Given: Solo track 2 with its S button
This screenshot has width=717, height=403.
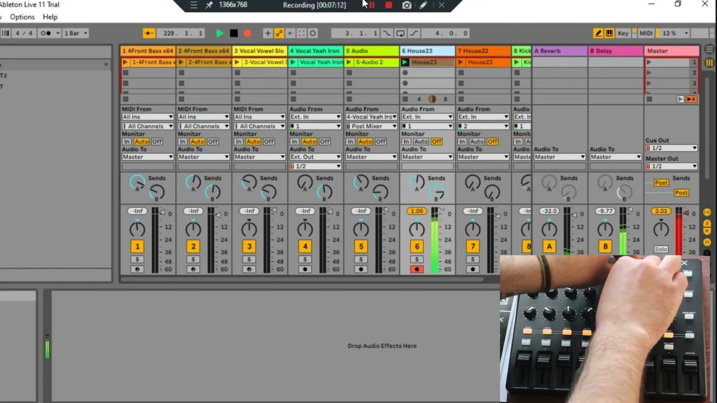Looking at the screenshot, I should click(193, 260).
